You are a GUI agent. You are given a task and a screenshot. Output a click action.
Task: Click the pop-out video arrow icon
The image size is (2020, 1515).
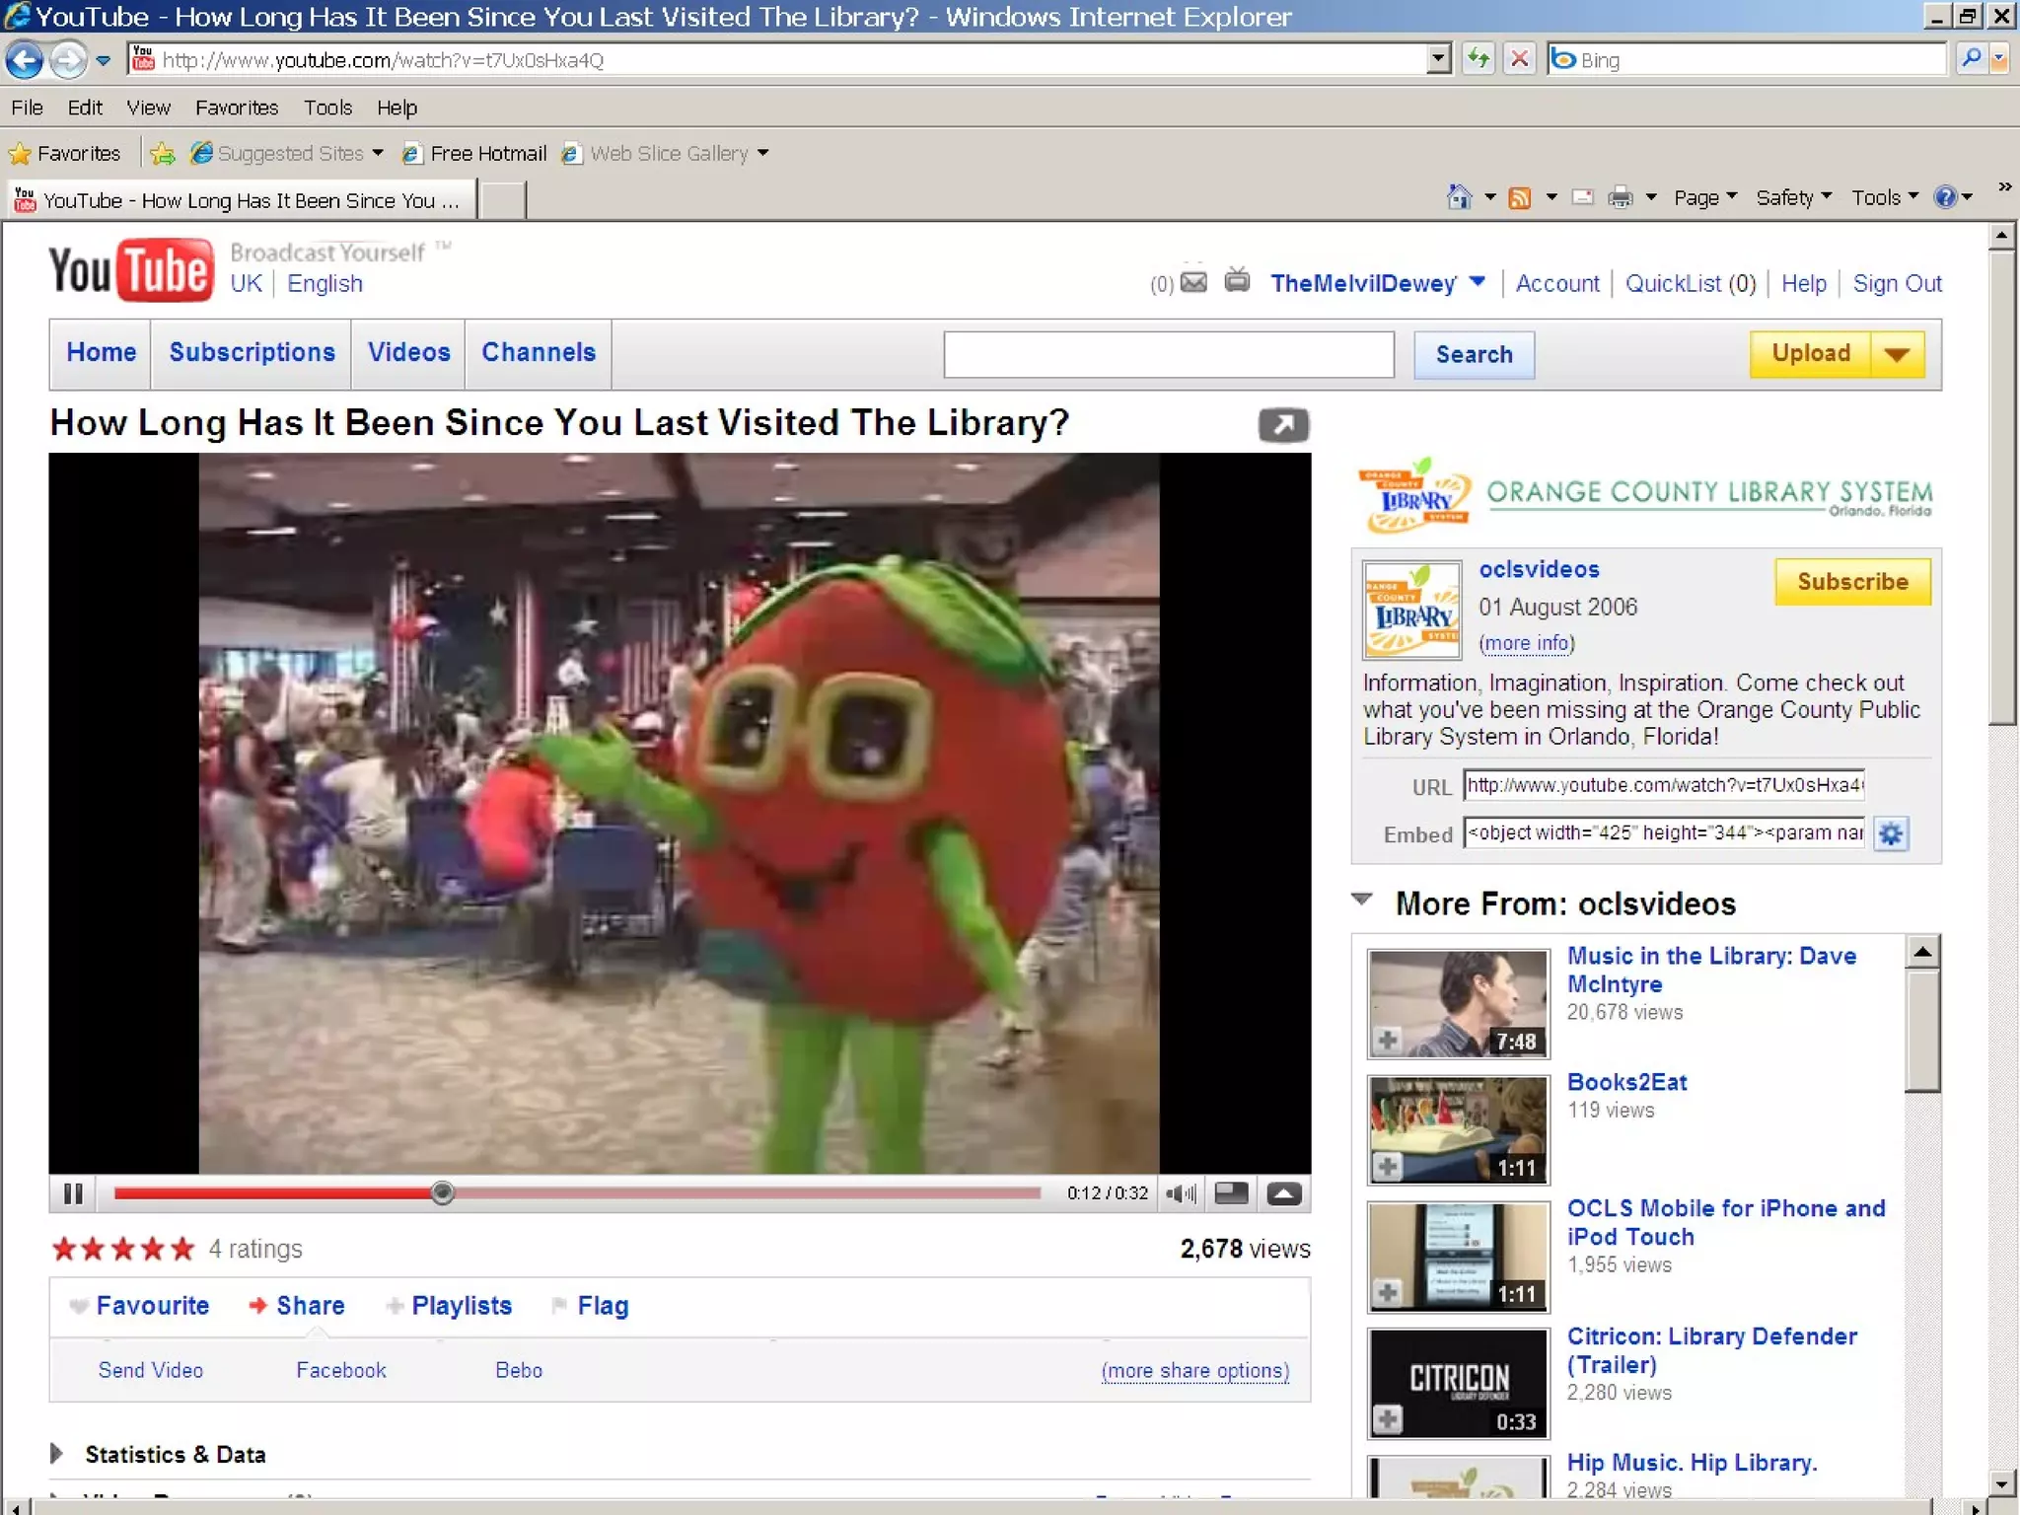coord(1282,425)
